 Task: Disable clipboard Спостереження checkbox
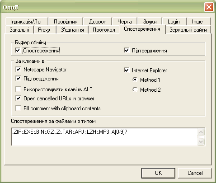(x=18, y=50)
